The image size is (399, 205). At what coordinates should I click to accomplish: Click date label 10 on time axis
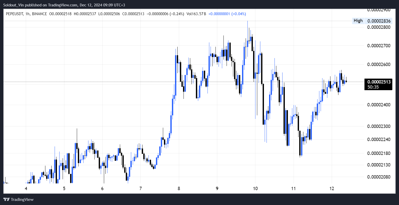(x=255, y=189)
